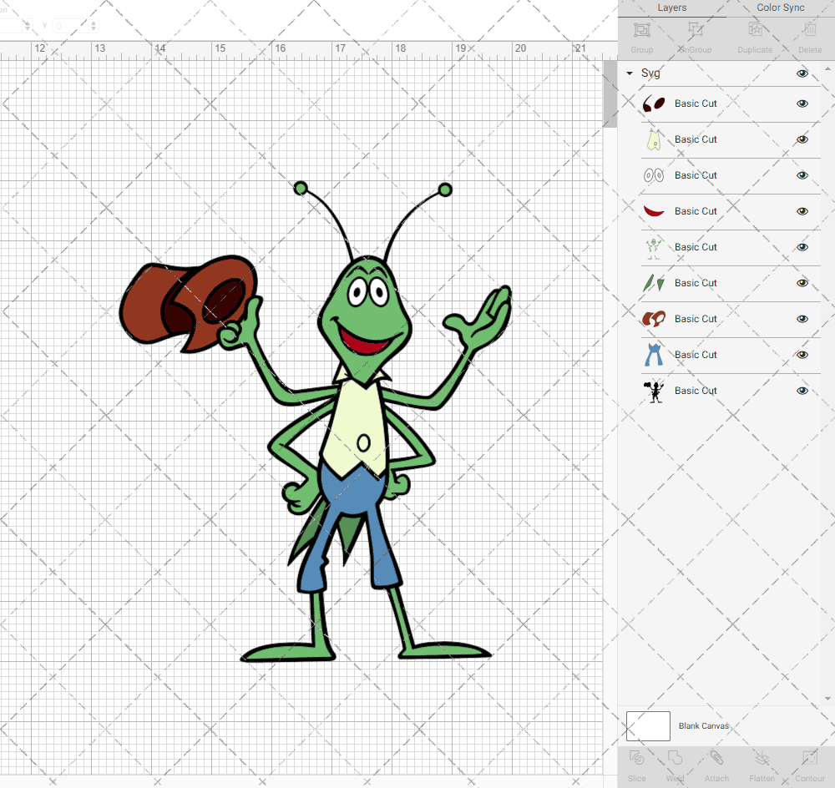Hide the brown hat layer
Viewport: 835px width, 788px height.
click(802, 319)
